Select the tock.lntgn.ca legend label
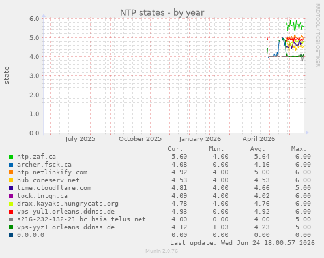This screenshot has height=258, width=324. pos(42,196)
